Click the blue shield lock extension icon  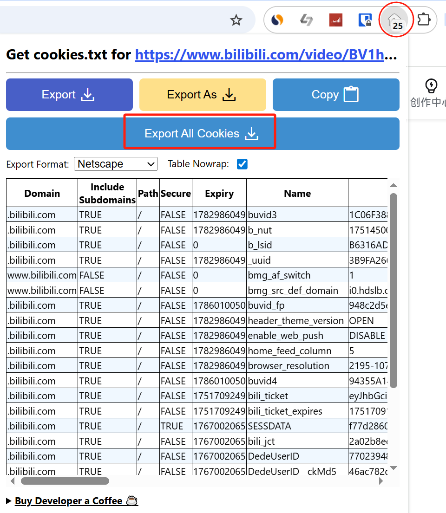click(365, 20)
